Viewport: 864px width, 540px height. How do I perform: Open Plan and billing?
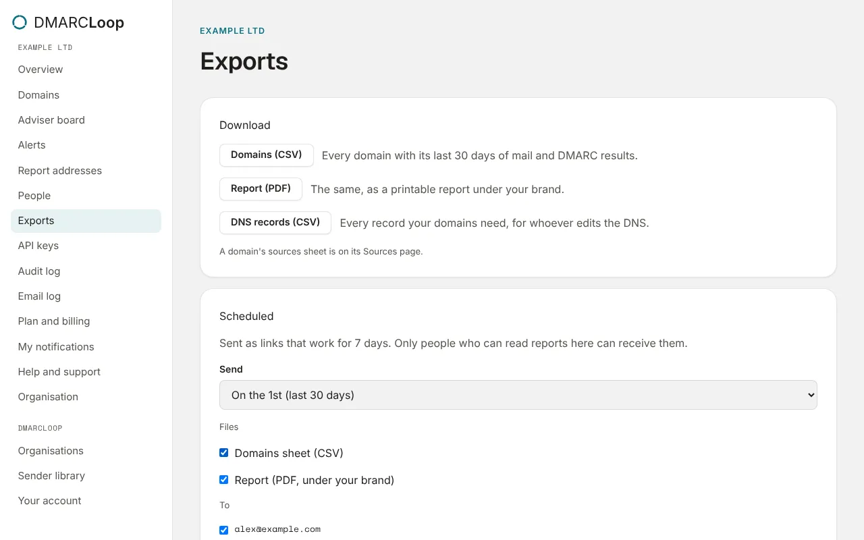[x=86, y=321]
